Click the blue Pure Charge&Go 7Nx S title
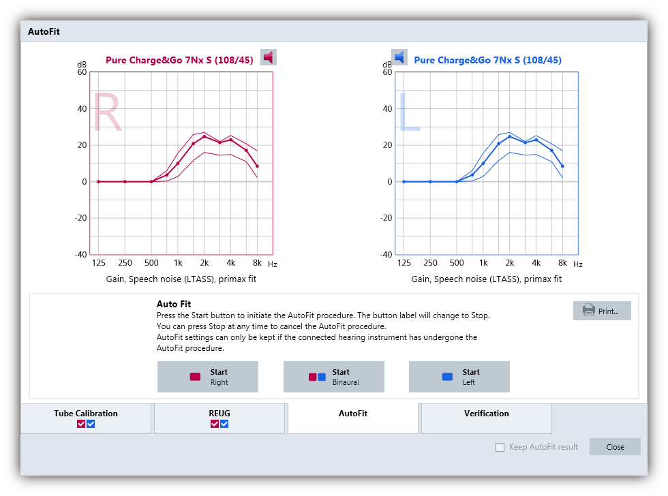The height and width of the screenshot is (496, 668). point(488,60)
